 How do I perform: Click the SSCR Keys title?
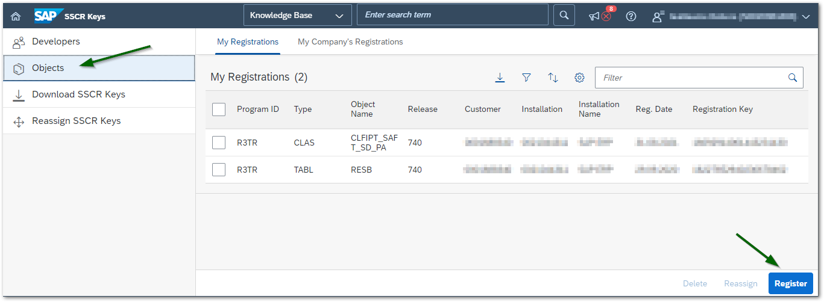[85, 16]
